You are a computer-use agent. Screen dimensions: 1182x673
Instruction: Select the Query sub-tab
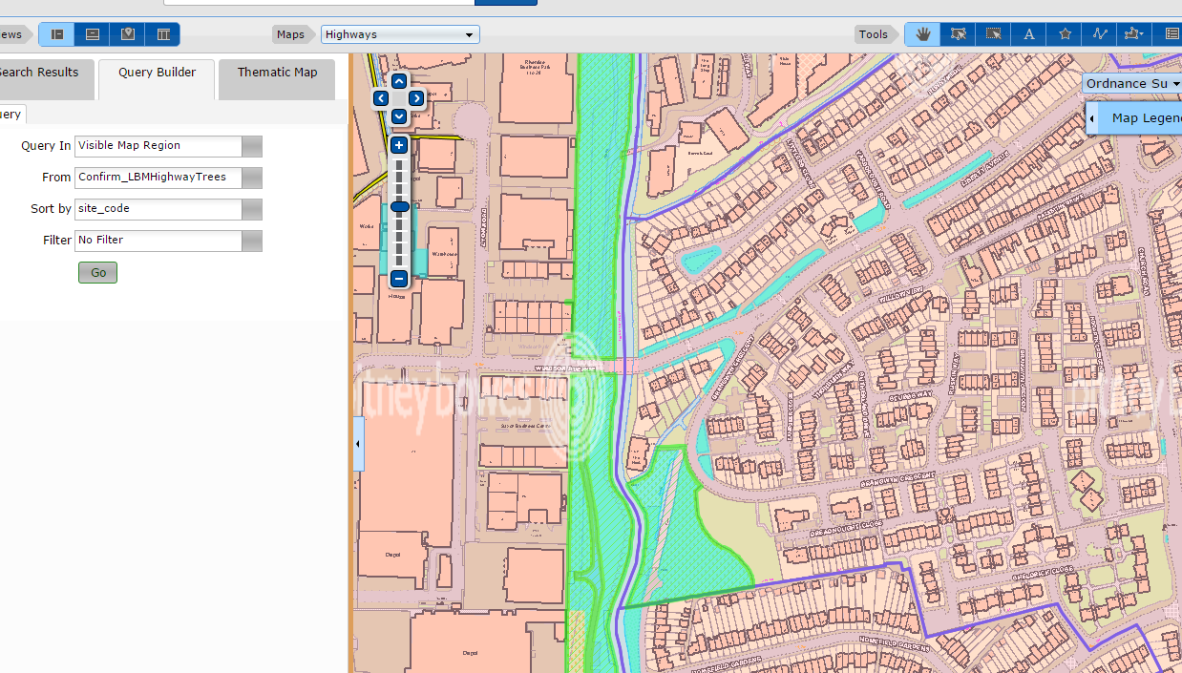pos(11,115)
